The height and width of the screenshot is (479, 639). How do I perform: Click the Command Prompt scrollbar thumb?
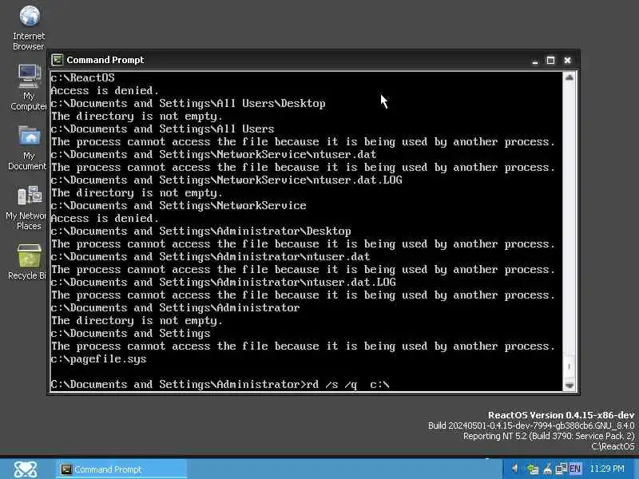pyautogui.click(x=570, y=366)
